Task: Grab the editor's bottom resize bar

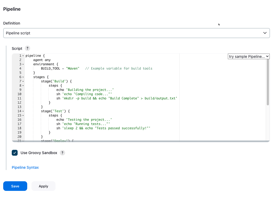Action: tap(141, 141)
